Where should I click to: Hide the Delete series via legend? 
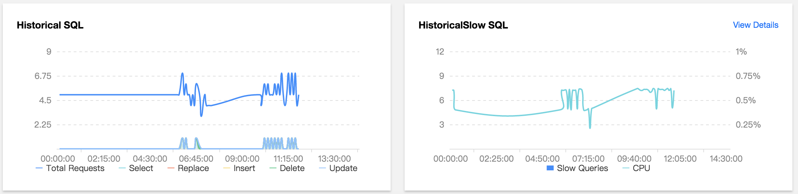(x=287, y=168)
